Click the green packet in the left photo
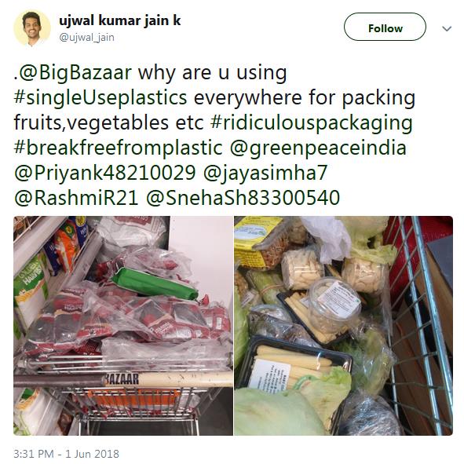This screenshot has height=464, width=464. coord(155,283)
